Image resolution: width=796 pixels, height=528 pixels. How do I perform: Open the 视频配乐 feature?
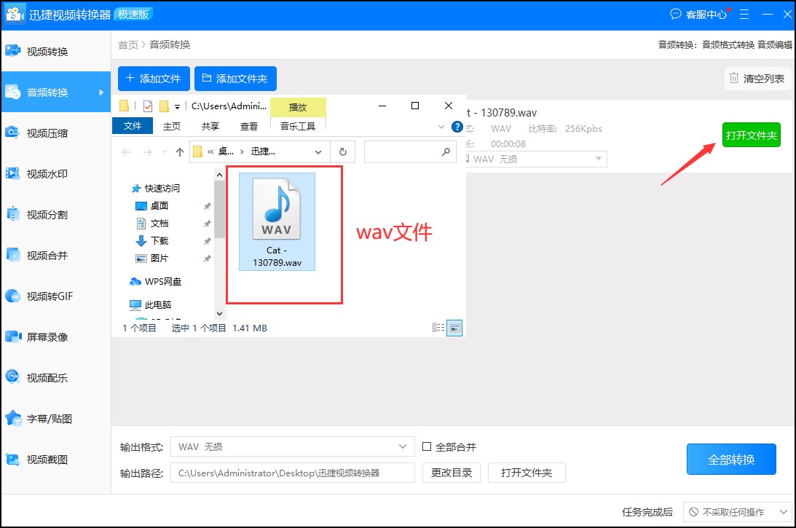tap(55, 377)
